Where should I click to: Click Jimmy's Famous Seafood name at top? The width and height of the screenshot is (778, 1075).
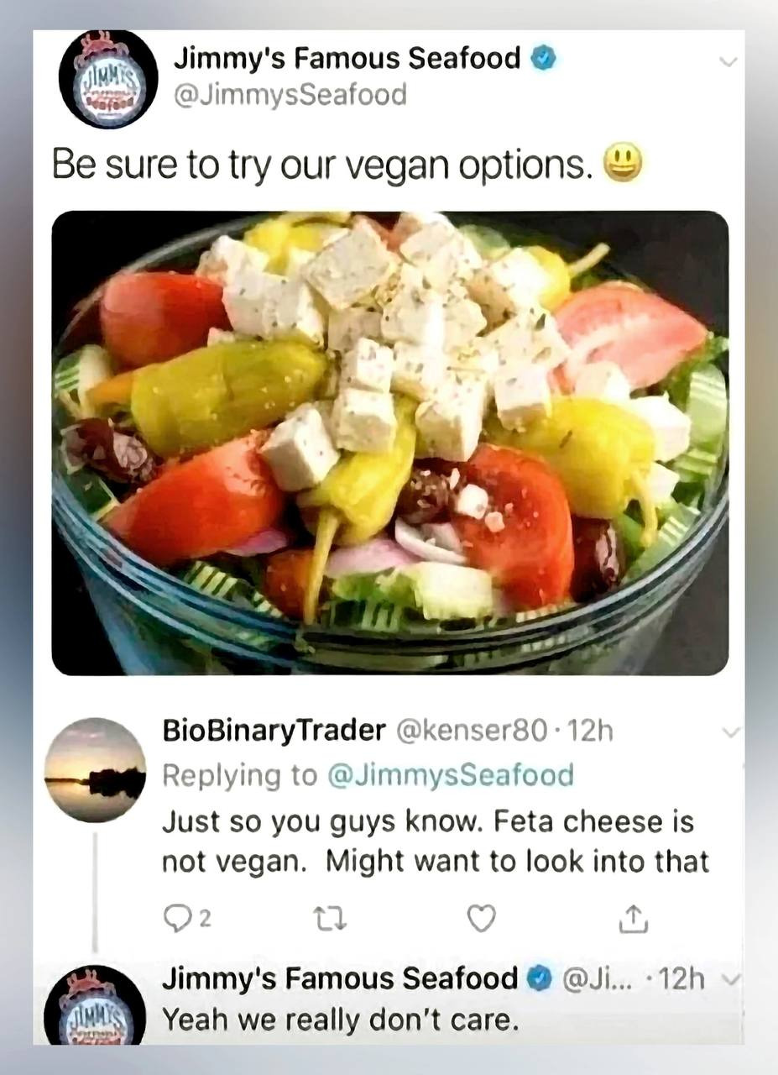pyautogui.click(x=347, y=59)
